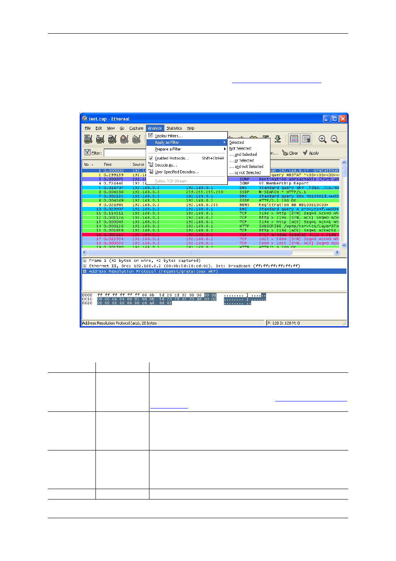The height and width of the screenshot is (561, 396).
Task: Click the start capture toolbar icon
Action: point(112,139)
